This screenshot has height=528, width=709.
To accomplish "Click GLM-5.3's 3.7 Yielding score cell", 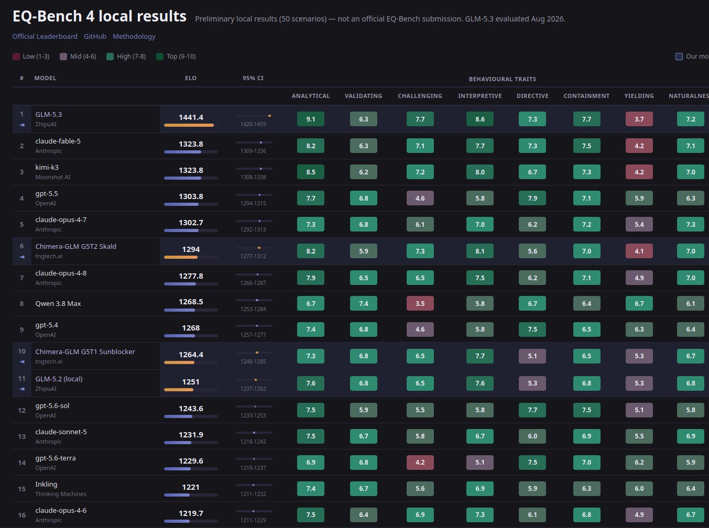I will [639, 119].
